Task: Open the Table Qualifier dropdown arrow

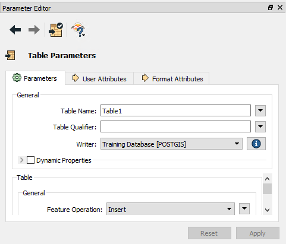Action: tap(260, 126)
